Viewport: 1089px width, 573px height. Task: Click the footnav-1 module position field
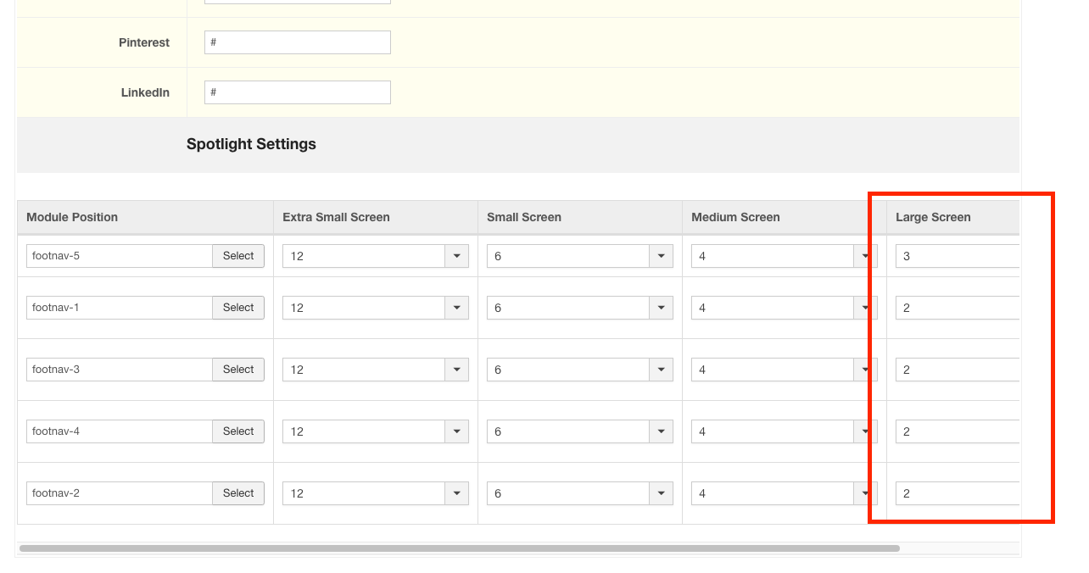coord(119,308)
